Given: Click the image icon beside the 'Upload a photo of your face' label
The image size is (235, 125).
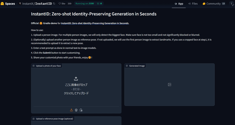Looking at the screenshot, I should 34,66.
